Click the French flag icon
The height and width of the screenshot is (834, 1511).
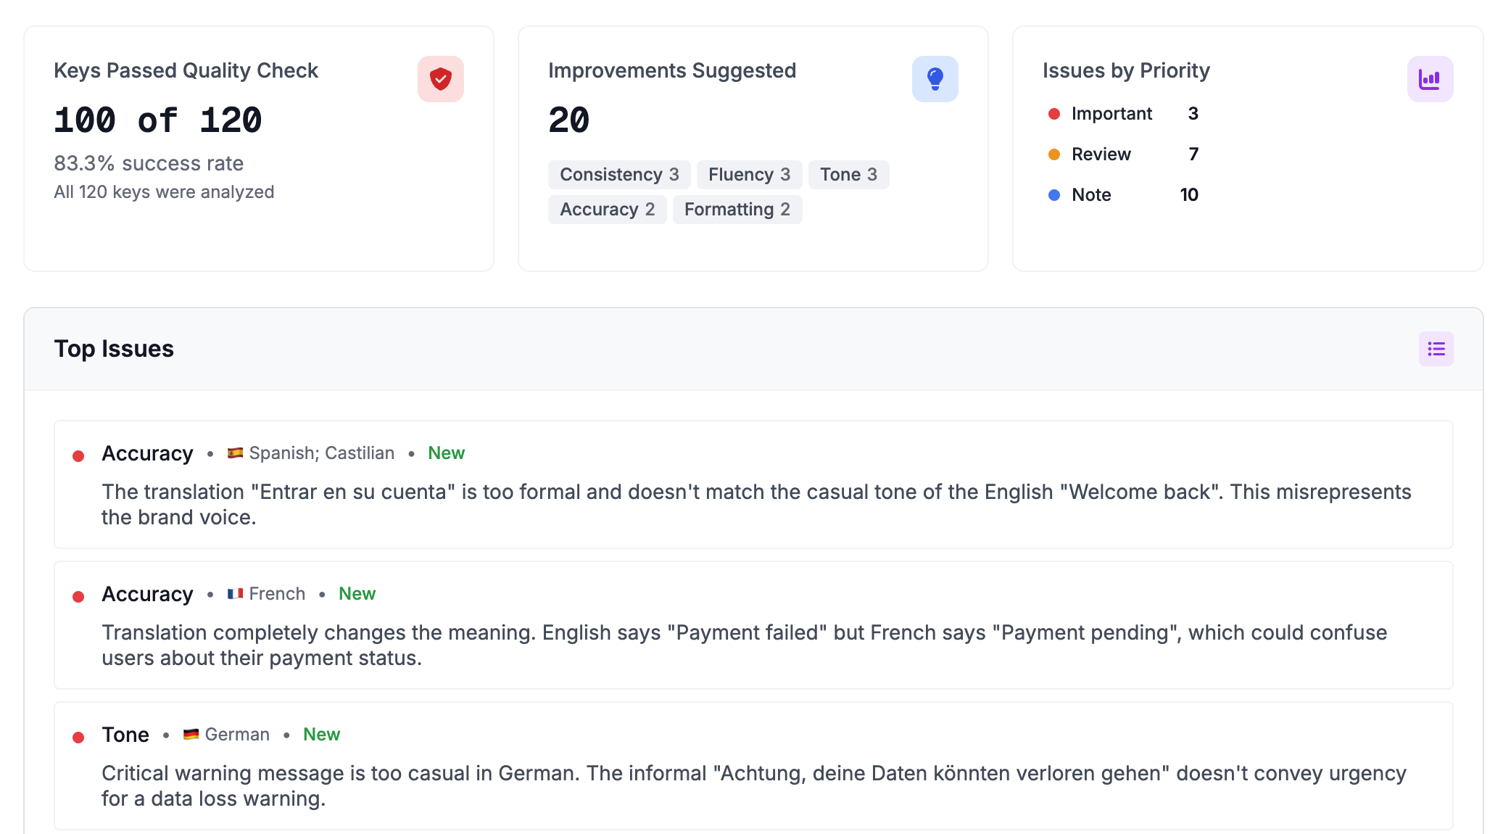(235, 594)
